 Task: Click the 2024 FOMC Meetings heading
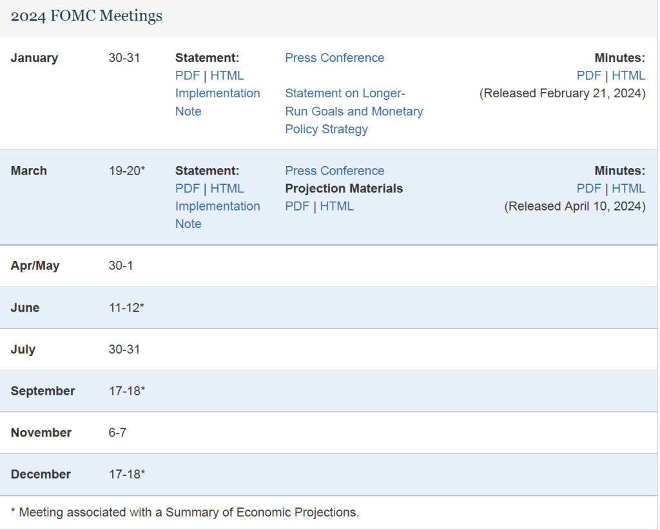coord(86,16)
